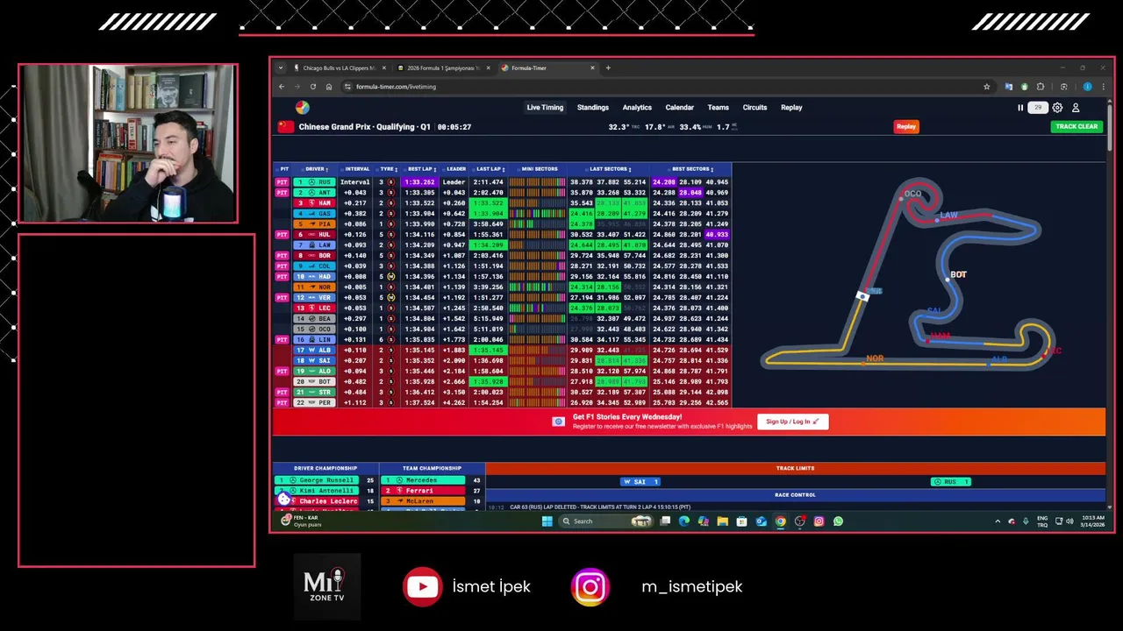Click the Chrome icon in the taskbar
Image resolution: width=1123 pixels, height=631 pixels.
[780, 521]
